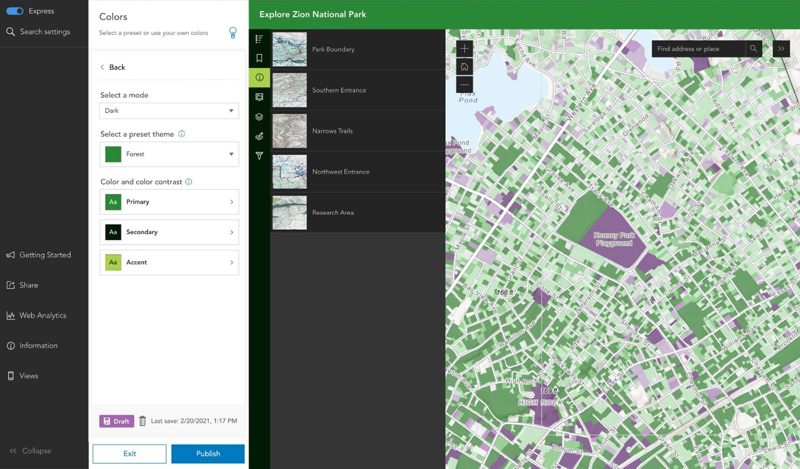Click the light green Accent swatch

pos(113,262)
